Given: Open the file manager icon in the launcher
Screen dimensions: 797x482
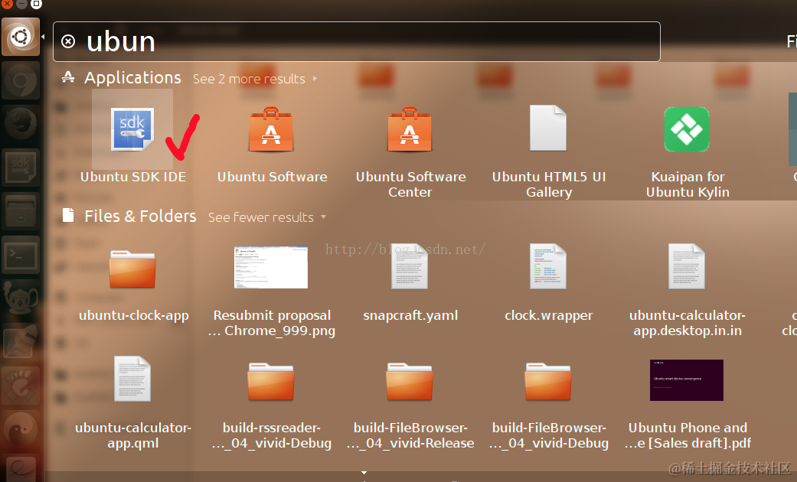Looking at the screenshot, I should 21,211.
